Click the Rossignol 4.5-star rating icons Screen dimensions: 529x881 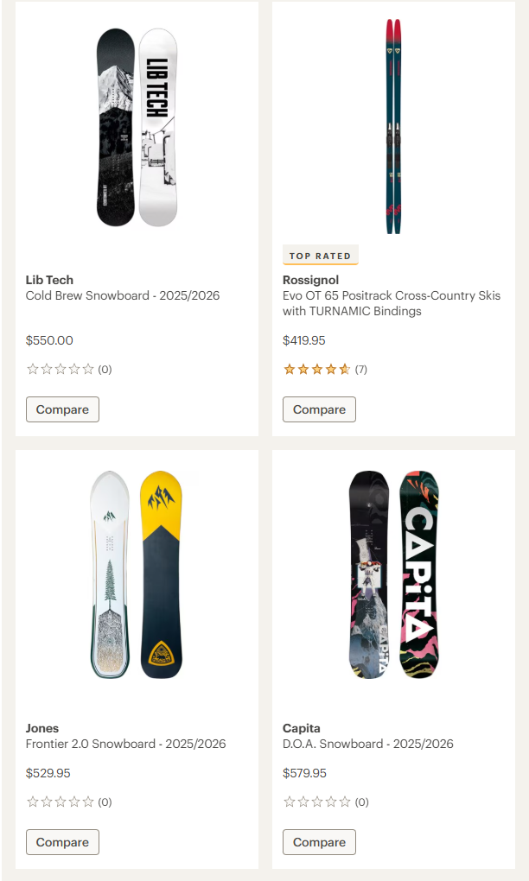(x=316, y=370)
